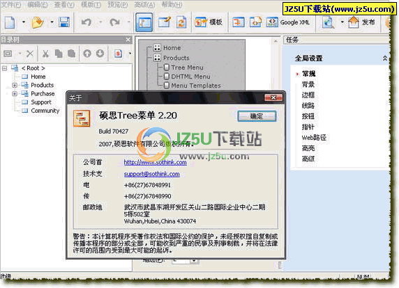This screenshot has height=288, width=399.
Task: Click the orange insert-frame icon after 模板
Action: (239, 22)
